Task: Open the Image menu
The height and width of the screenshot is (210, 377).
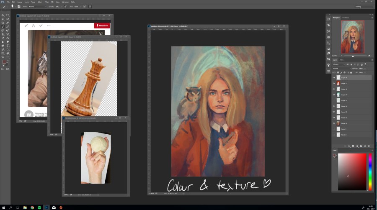Action: tap(19, 2)
